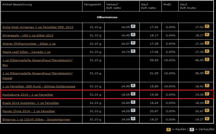The width and height of the screenshot is (216, 134).
Task: Click the V sell icon for Maple Leaf Silber
Action: (133, 52)
